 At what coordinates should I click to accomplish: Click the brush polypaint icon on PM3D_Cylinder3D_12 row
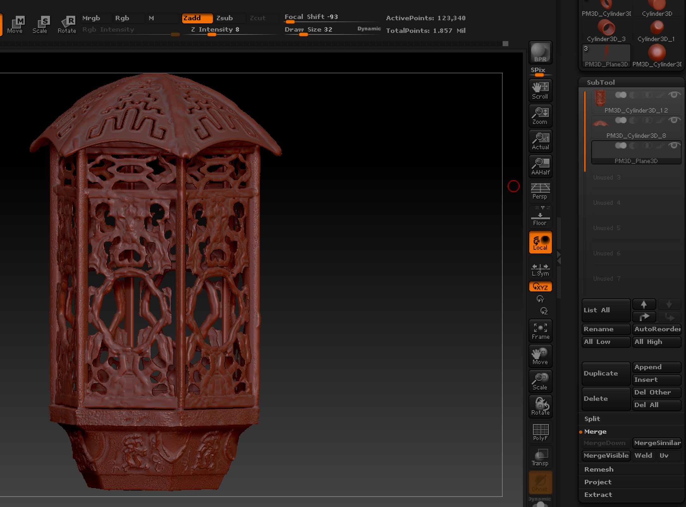660,95
